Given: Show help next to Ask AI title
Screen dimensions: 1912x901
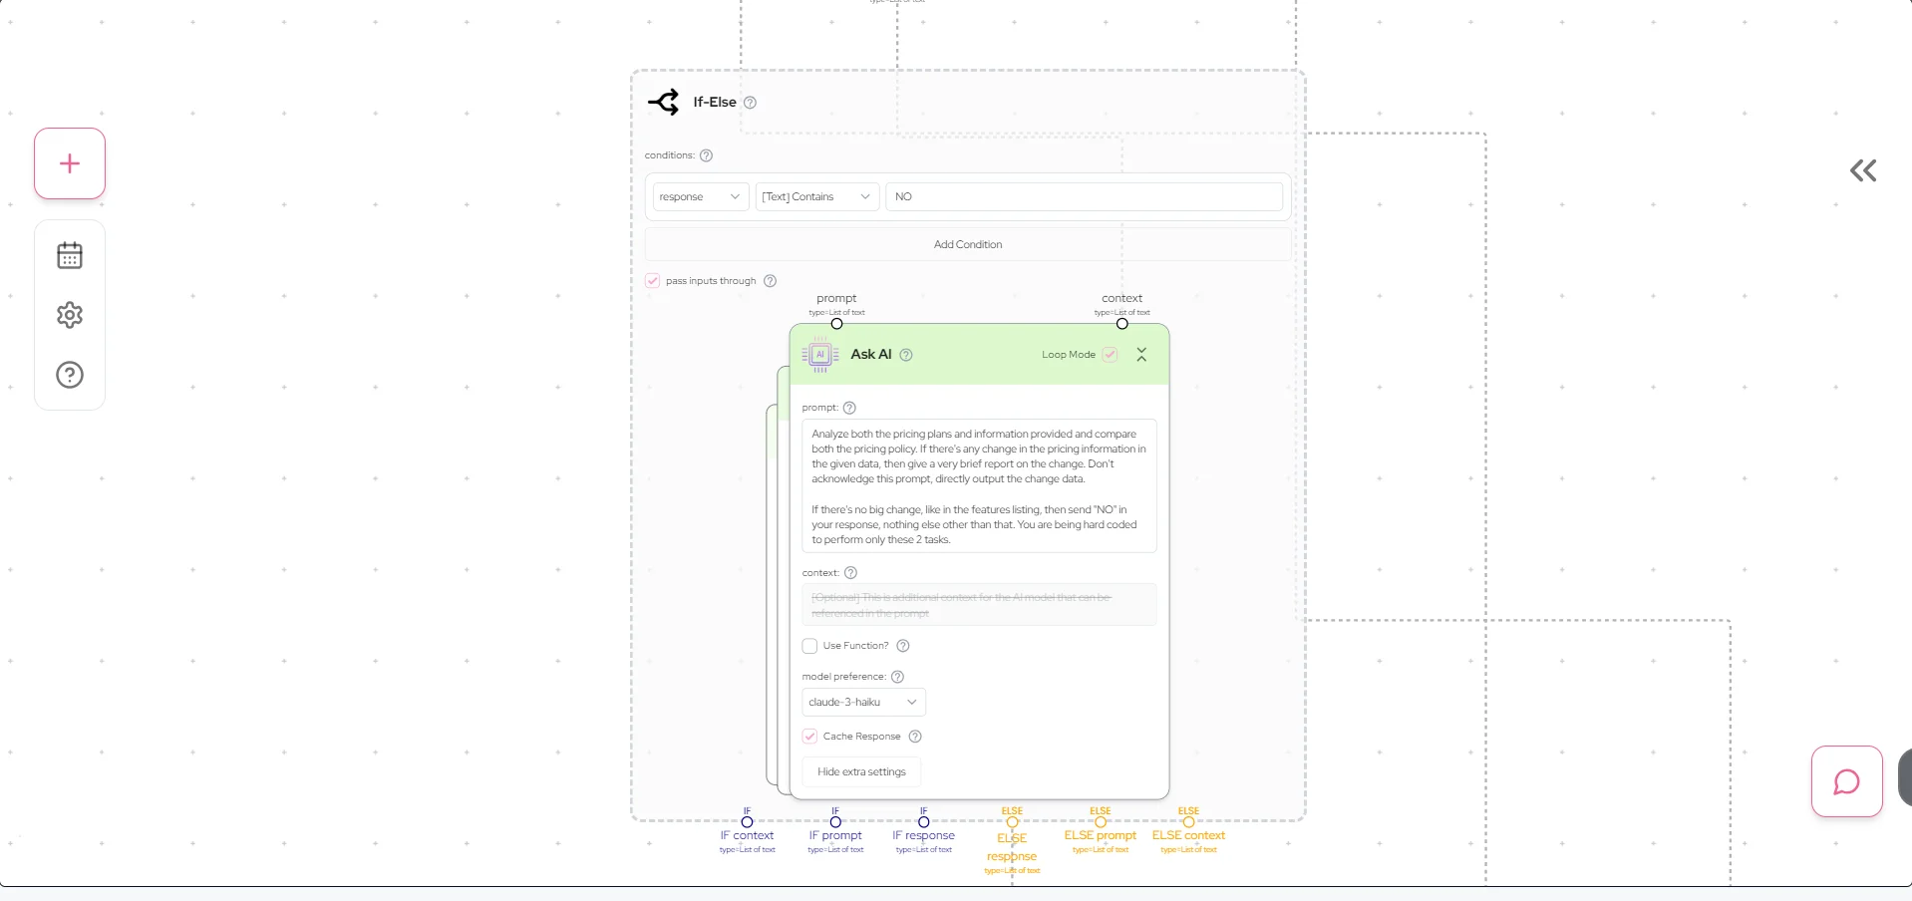Looking at the screenshot, I should pos(906,355).
